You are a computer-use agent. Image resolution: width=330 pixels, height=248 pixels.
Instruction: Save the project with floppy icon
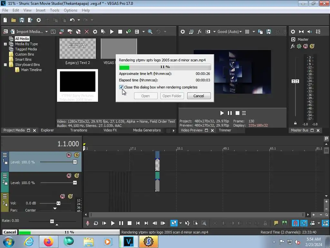coord(22,20)
